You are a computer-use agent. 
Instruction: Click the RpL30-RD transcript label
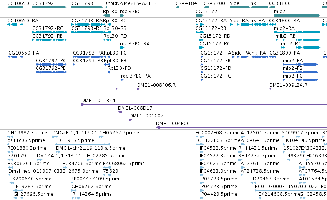(115, 36)
